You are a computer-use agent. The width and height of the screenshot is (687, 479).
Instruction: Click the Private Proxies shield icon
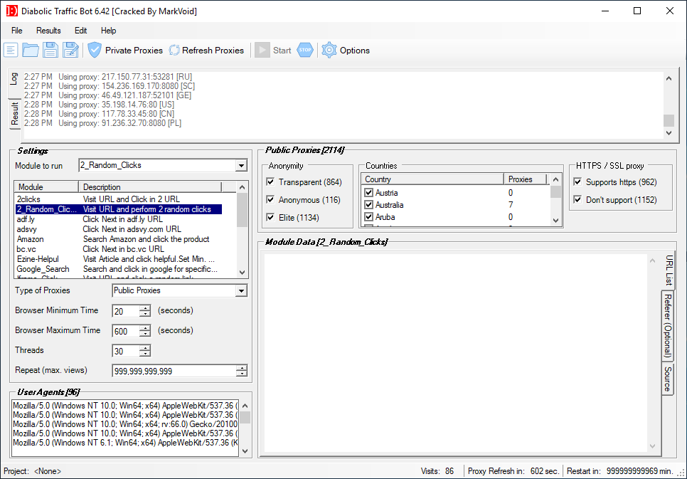[x=94, y=50]
